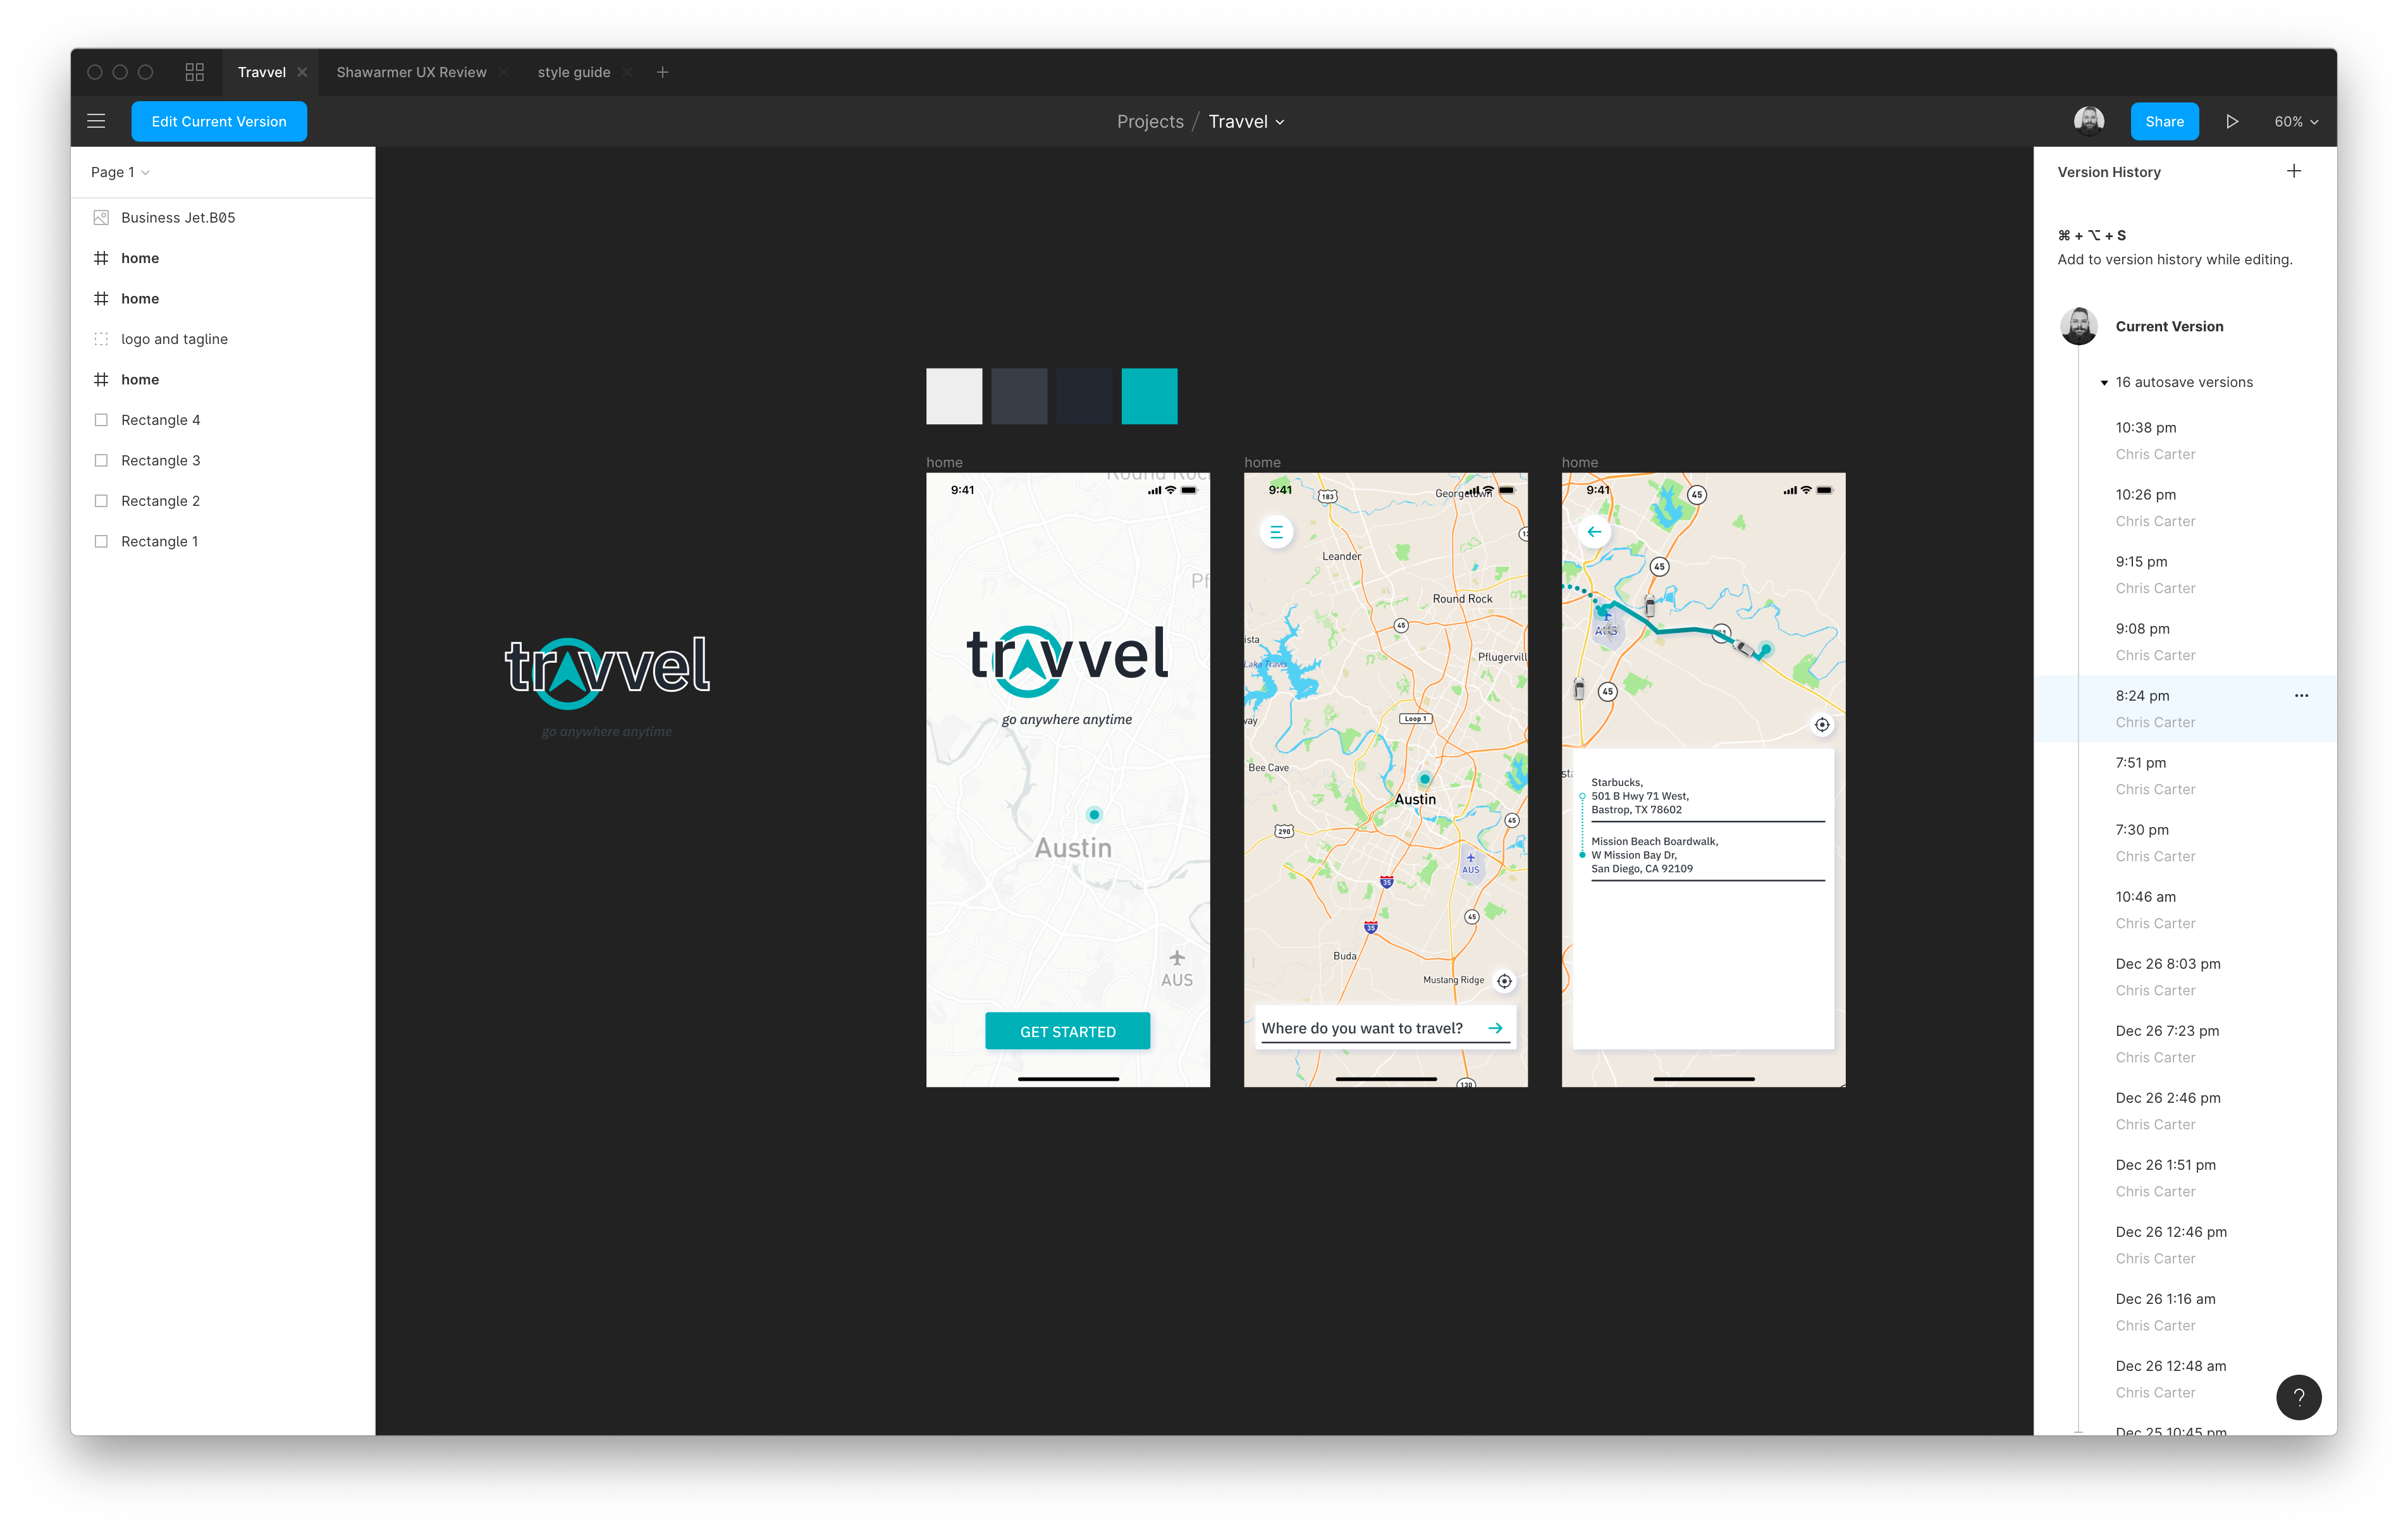
Task: Open the Page 1 dropdown
Action: click(120, 172)
